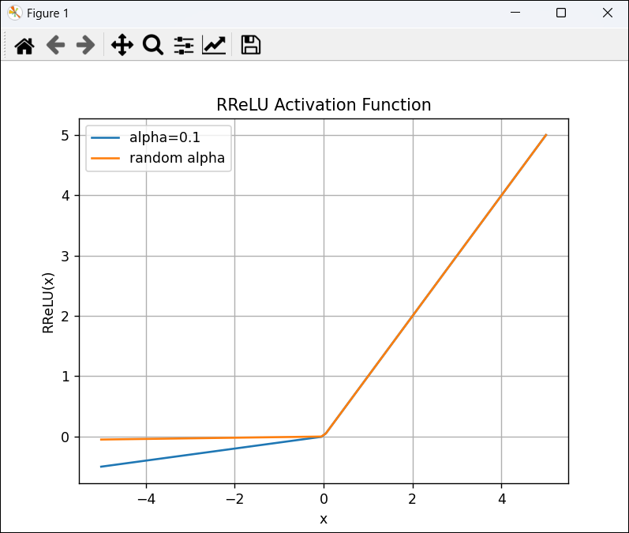Screen dimensions: 629x533
Task: Open the Configure subplots sliders icon
Action: tap(184, 45)
